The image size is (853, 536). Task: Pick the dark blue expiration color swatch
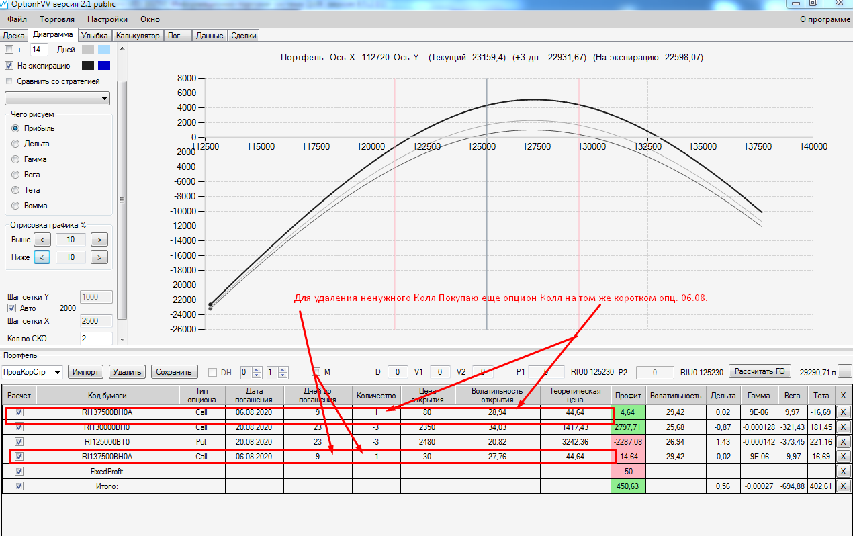click(104, 66)
